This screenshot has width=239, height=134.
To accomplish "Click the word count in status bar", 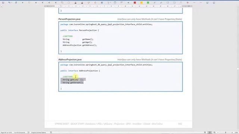I will pos(19,133).
